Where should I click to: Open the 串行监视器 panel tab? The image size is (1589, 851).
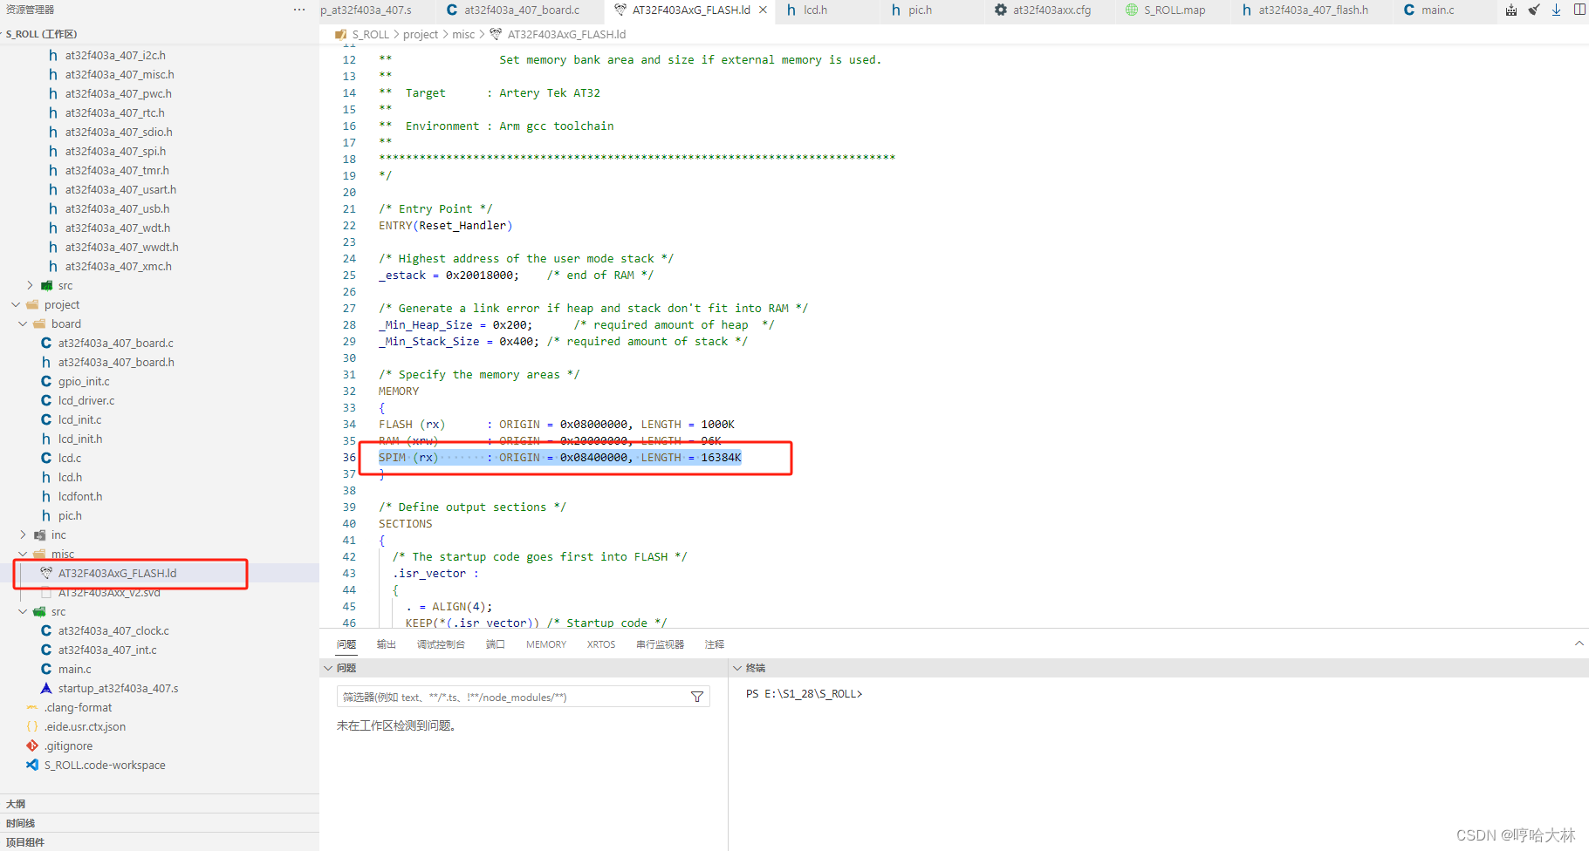660,644
